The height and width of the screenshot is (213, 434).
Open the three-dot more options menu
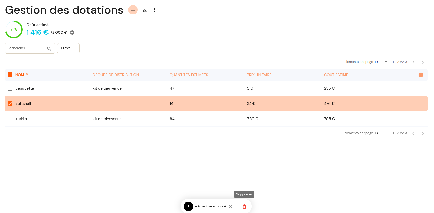(155, 10)
